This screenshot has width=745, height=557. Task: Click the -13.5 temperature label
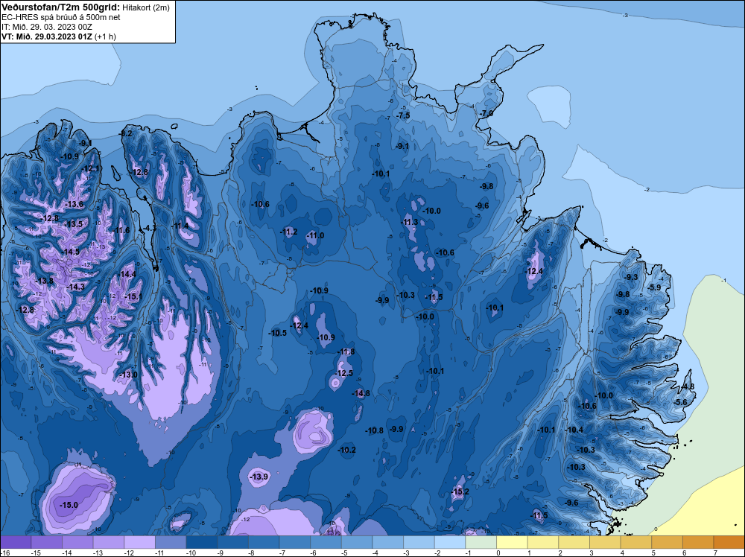click(74, 224)
